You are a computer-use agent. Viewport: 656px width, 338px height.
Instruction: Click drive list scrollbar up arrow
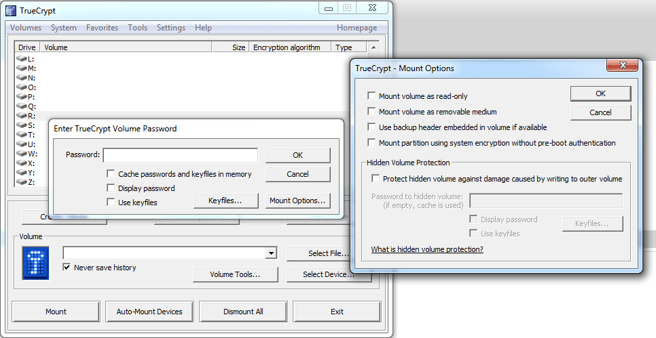(x=373, y=47)
